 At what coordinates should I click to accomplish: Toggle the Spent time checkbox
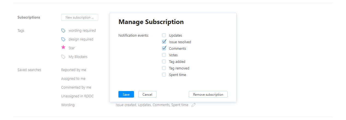click(164, 75)
